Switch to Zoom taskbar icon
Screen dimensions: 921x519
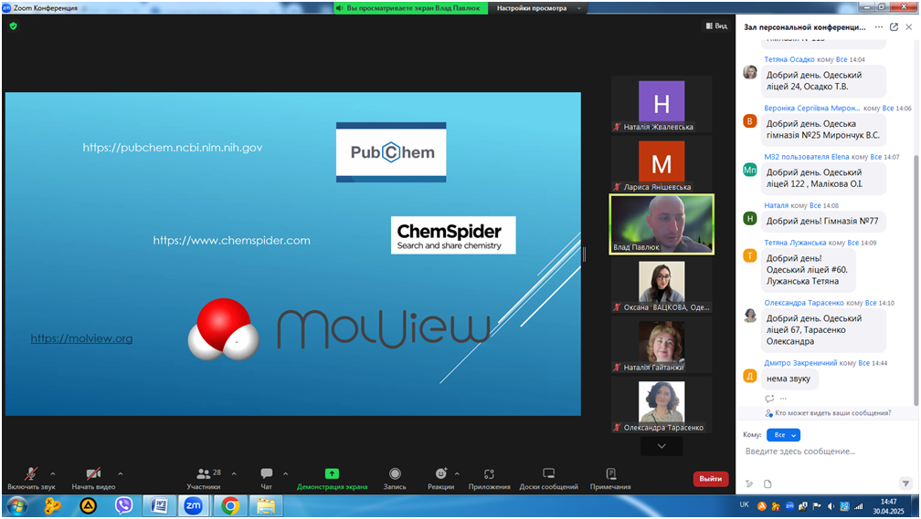(194, 505)
